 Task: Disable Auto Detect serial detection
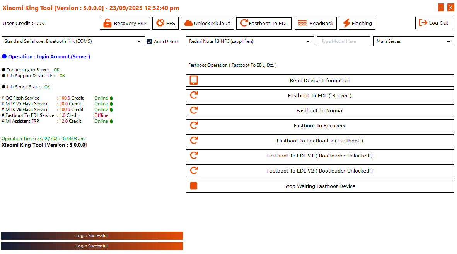pos(149,41)
